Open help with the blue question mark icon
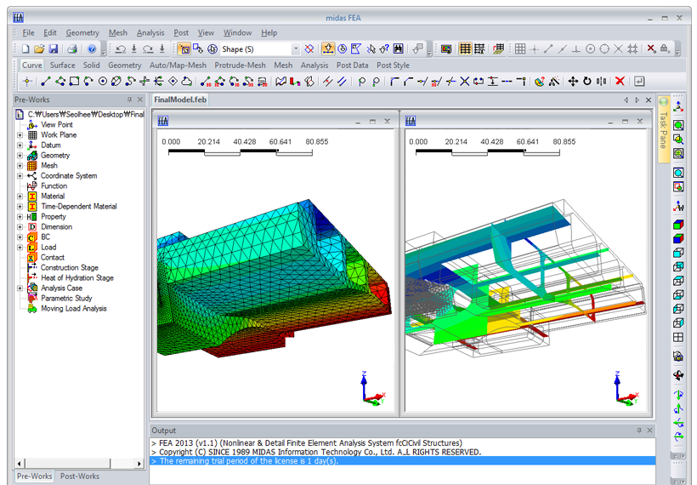 tap(92, 49)
